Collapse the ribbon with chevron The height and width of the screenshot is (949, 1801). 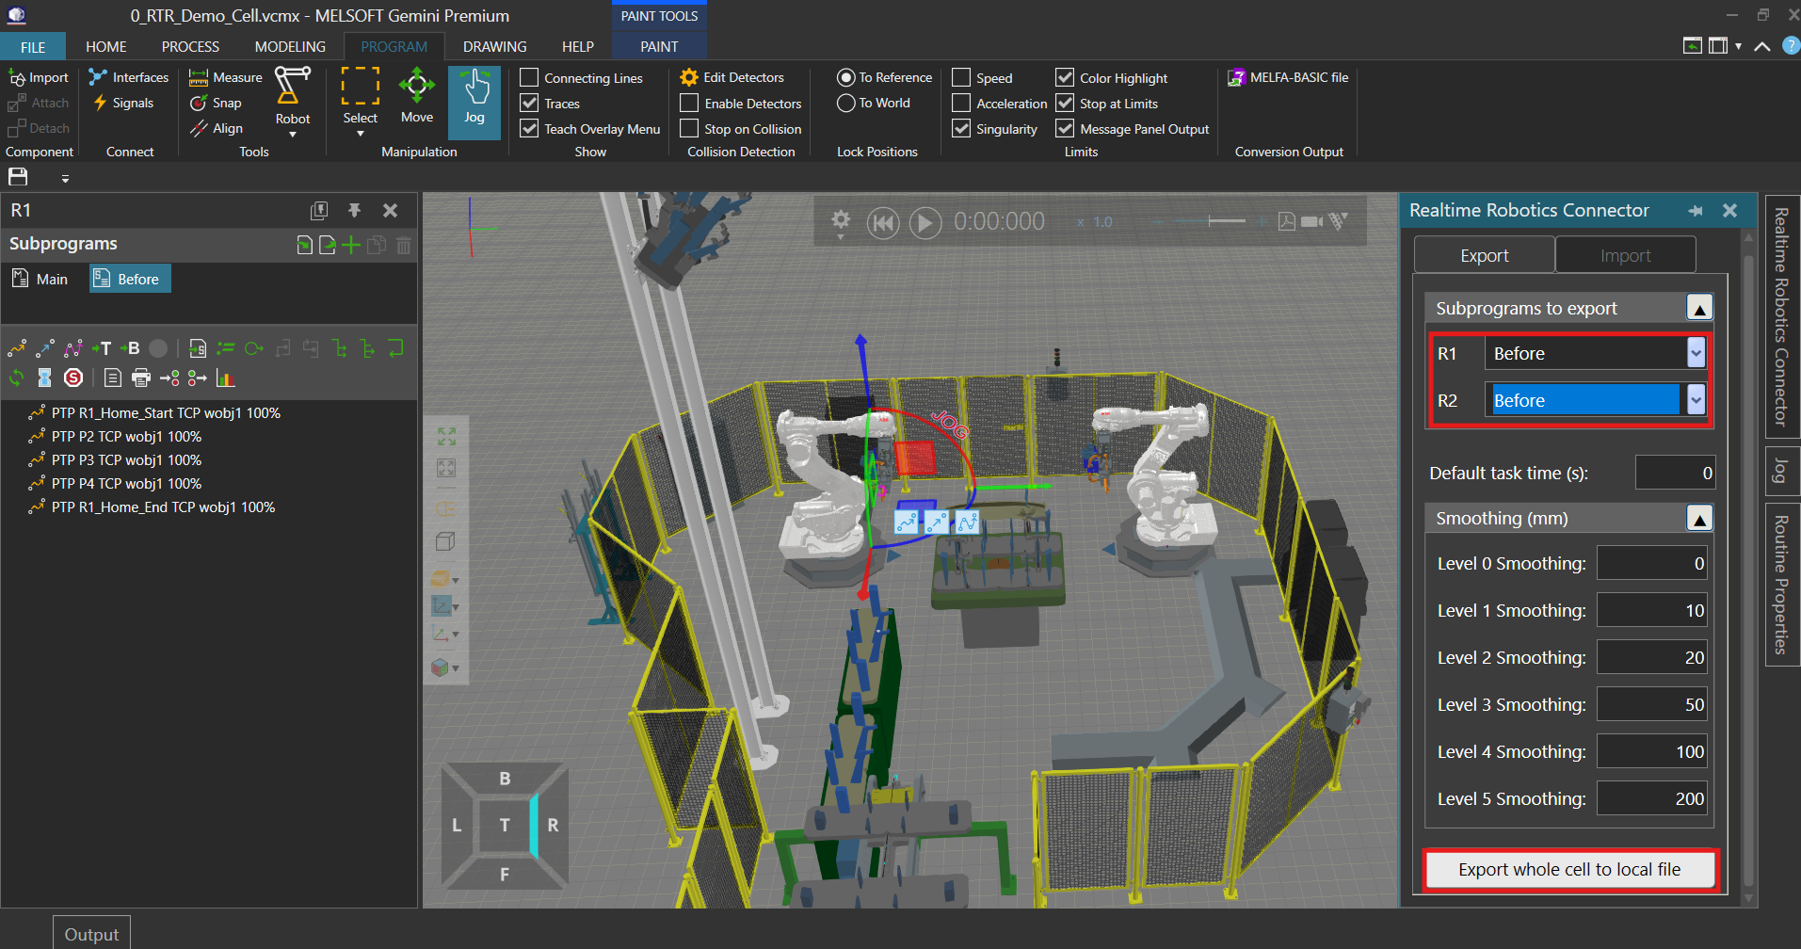pos(1761,46)
